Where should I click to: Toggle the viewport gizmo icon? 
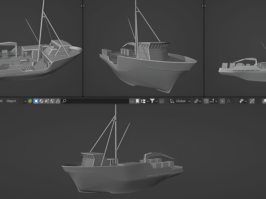(252, 101)
